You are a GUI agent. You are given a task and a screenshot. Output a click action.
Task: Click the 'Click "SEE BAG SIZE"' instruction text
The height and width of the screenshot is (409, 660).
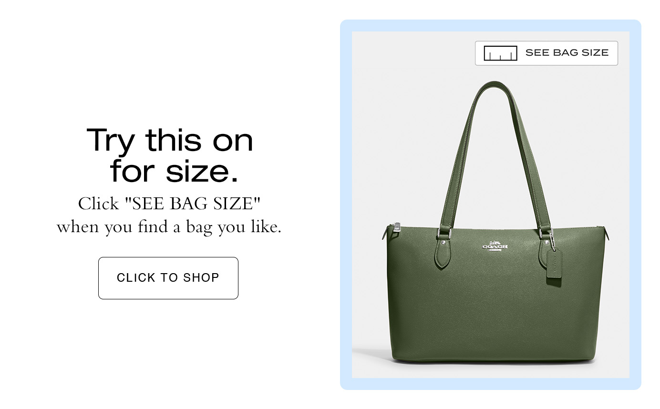[x=169, y=204]
